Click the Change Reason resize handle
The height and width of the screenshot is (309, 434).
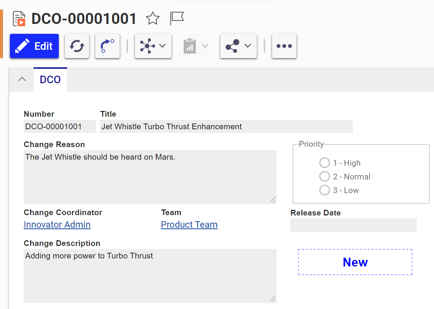[x=273, y=200]
